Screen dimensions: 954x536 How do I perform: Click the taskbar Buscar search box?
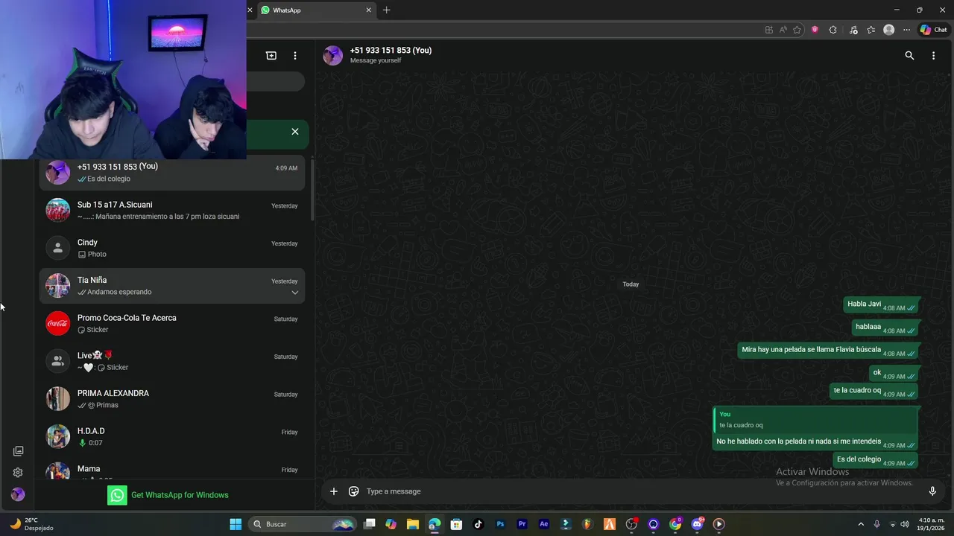point(302,524)
